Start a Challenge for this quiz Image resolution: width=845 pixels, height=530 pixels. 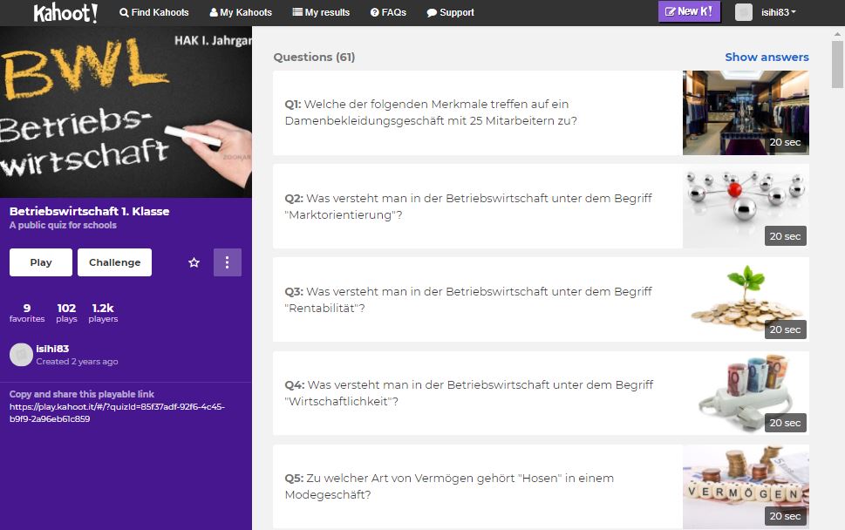(x=115, y=262)
